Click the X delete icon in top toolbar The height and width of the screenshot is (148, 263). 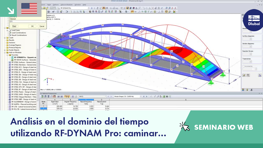(x=153, y=8)
